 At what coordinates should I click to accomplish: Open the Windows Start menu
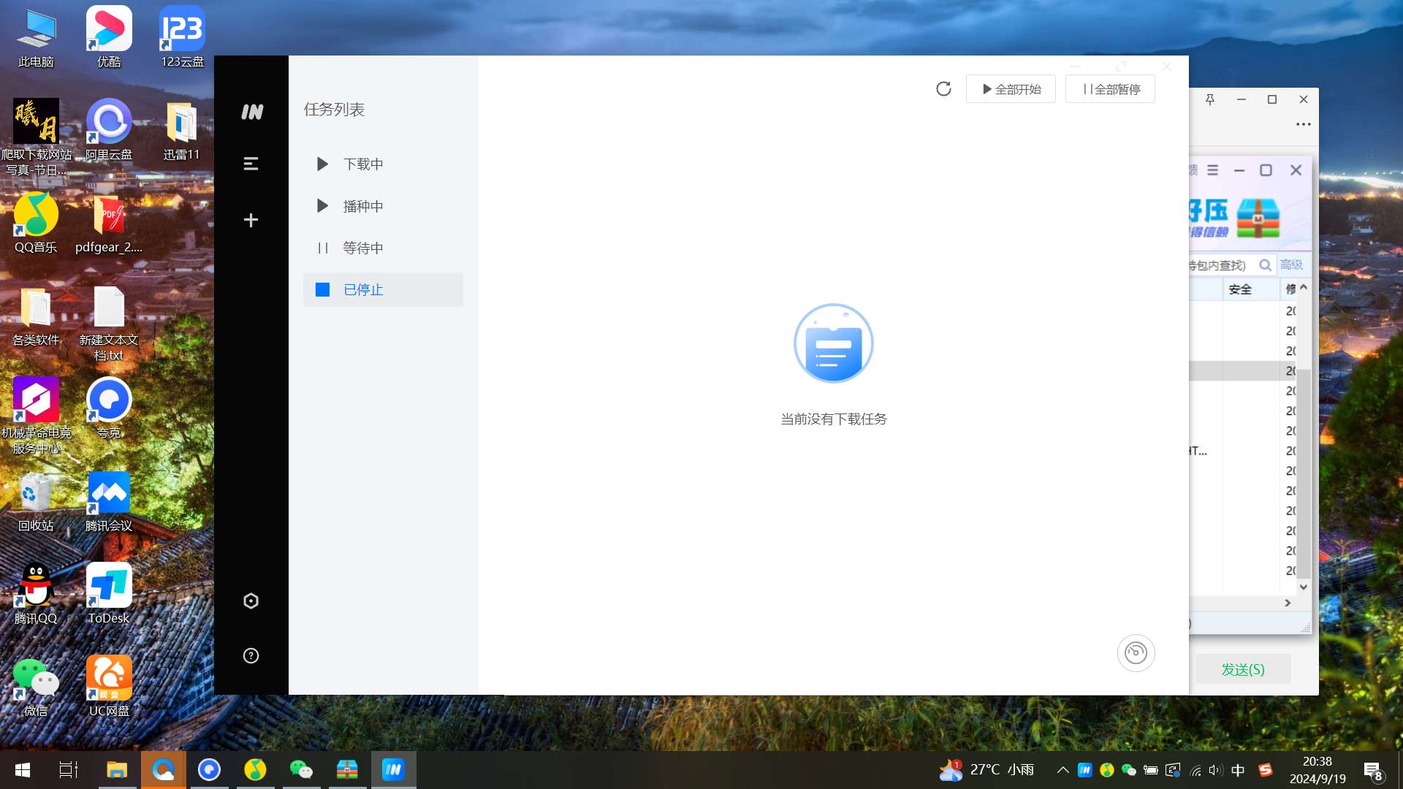pos(22,770)
